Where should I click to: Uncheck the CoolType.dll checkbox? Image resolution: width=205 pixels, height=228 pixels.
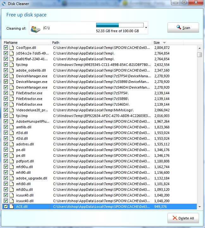pos(6,48)
